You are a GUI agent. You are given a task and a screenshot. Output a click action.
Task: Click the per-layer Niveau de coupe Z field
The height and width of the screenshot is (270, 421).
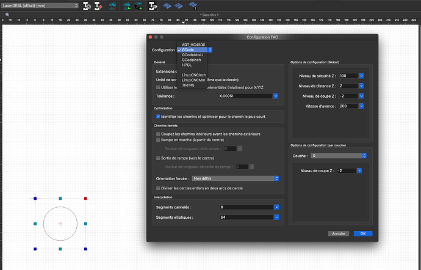point(347,171)
